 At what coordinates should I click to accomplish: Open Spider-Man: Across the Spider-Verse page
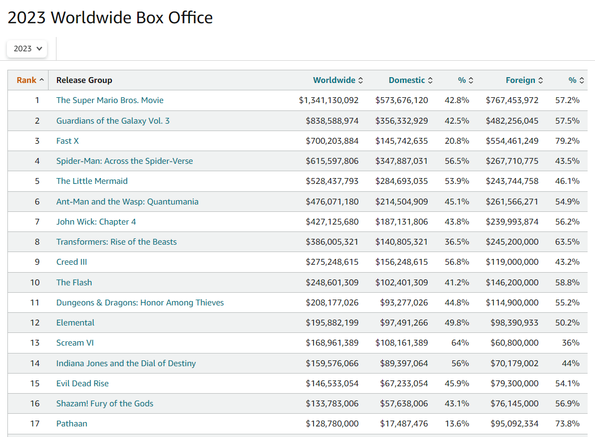click(125, 161)
